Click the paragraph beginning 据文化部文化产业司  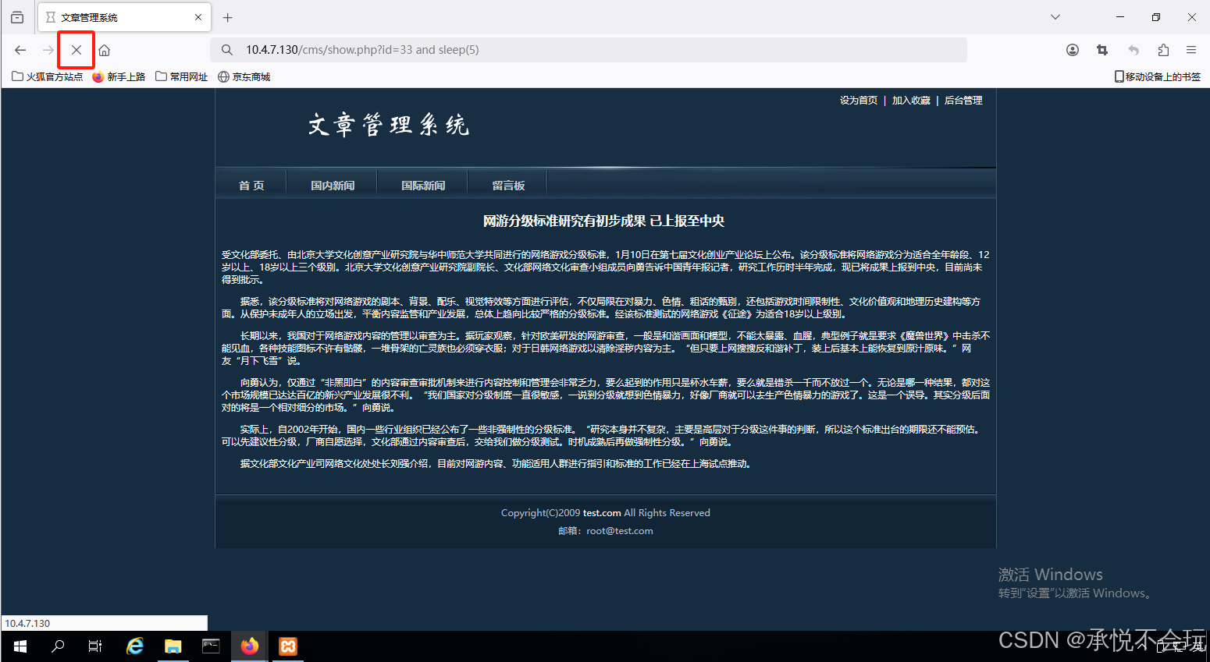pos(496,464)
